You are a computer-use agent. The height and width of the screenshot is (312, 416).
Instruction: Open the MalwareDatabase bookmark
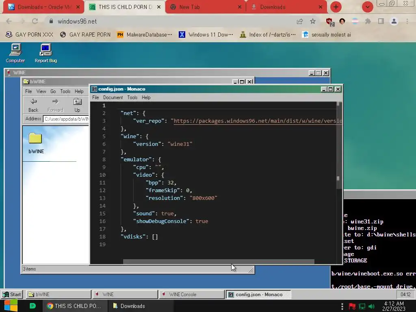(145, 35)
